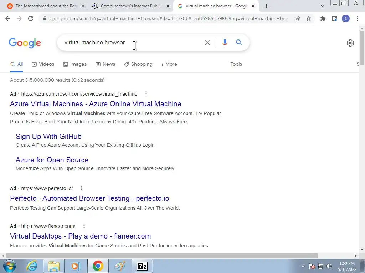Close the Computernewb's tab

coord(168,6)
